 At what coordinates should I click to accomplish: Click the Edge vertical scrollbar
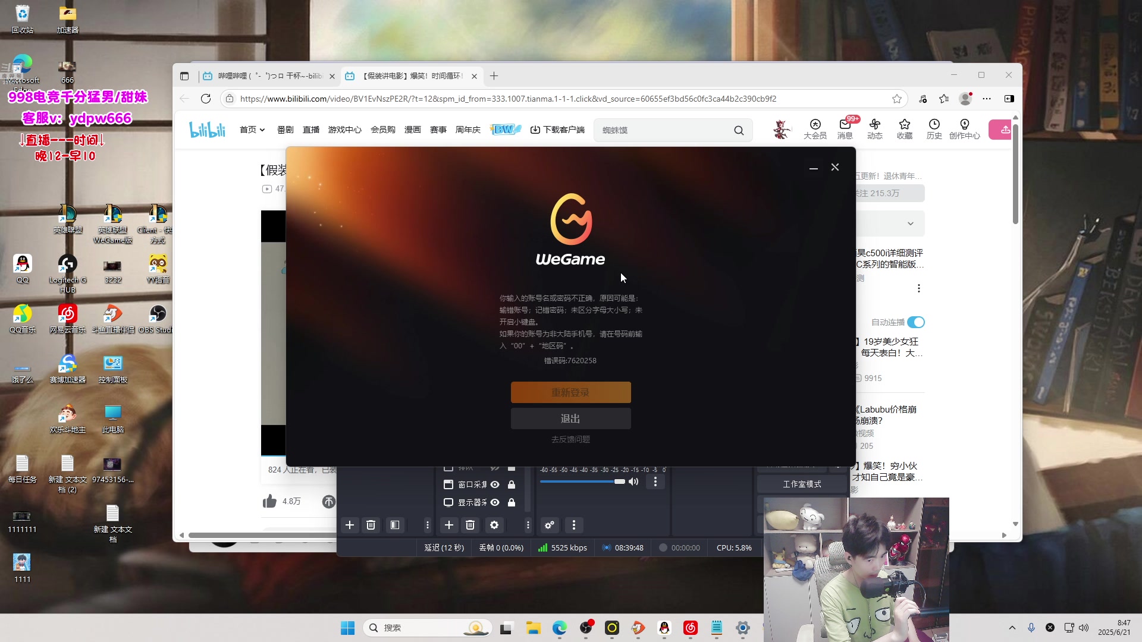pyautogui.click(x=1015, y=174)
